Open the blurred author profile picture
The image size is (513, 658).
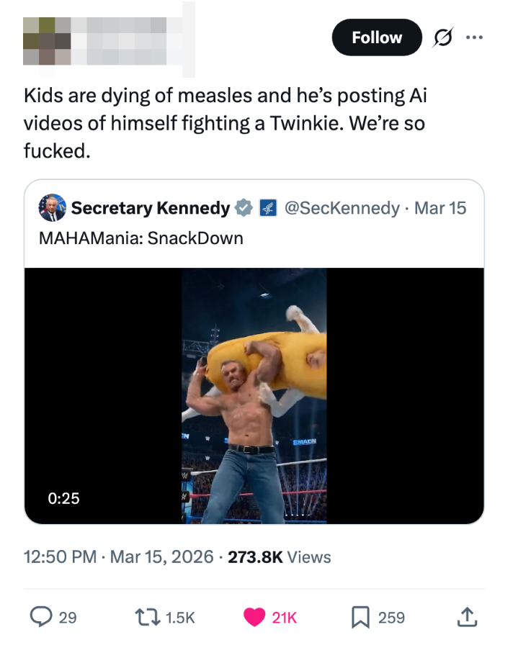(x=47, y=40)
